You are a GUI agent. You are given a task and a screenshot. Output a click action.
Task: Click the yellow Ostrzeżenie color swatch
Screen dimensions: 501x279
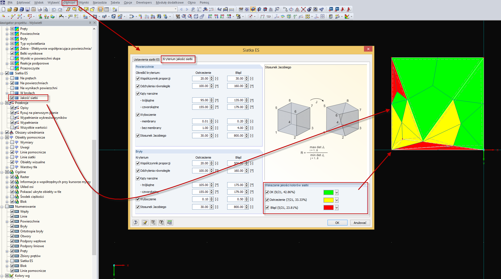click(329, 200)
